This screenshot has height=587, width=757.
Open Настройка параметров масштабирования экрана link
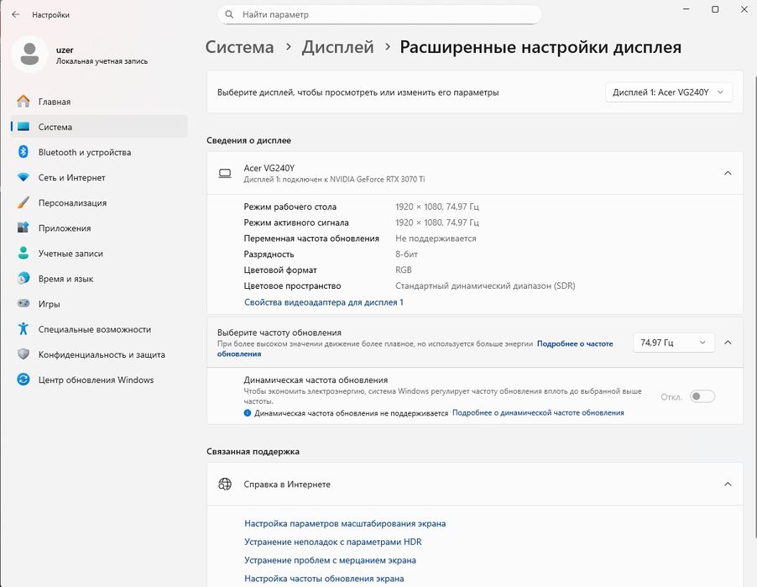pyautogui.click(x=345, y=523)
